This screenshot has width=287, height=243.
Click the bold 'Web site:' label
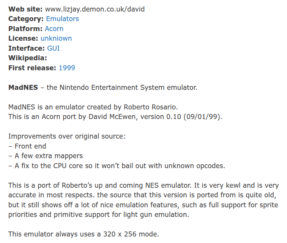pos(25,9)
